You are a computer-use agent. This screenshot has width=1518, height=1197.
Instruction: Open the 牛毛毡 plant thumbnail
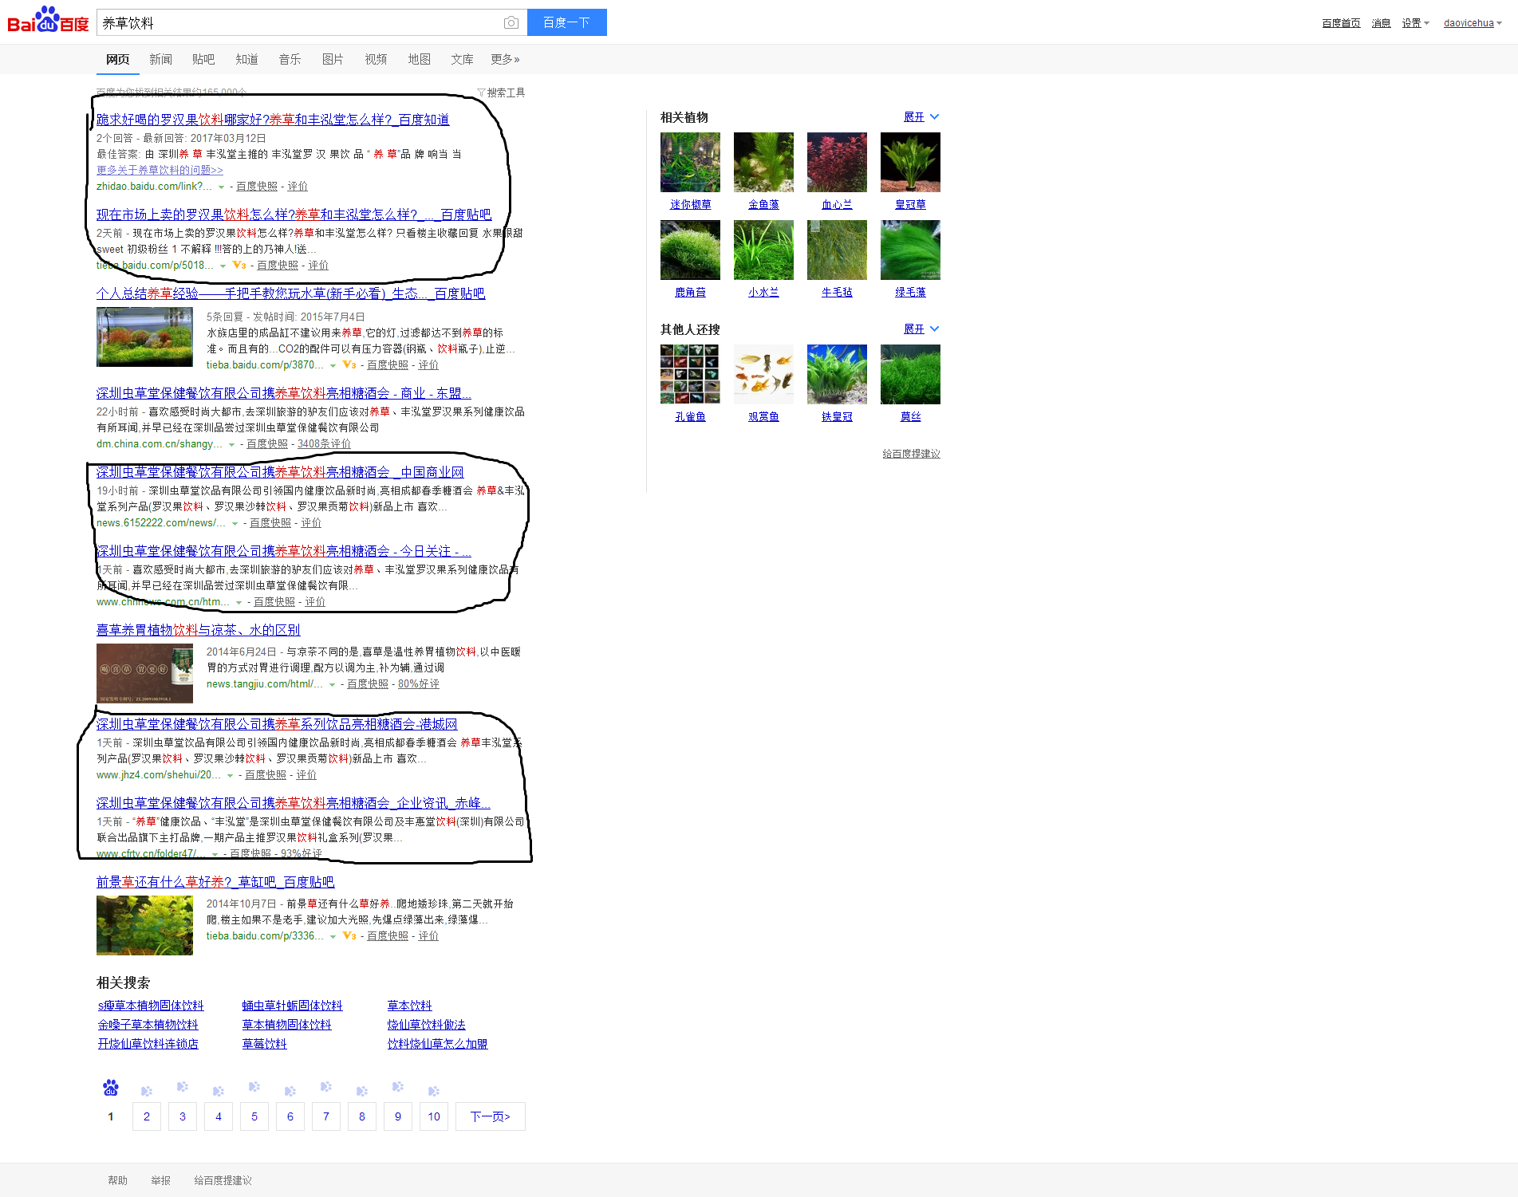pyautogui.click(x=837, y=250)
